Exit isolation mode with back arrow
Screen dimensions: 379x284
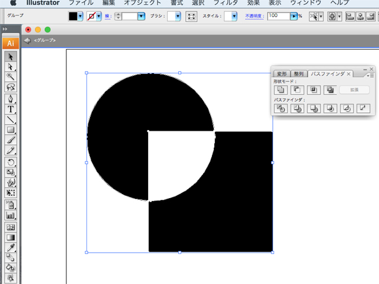27,41
